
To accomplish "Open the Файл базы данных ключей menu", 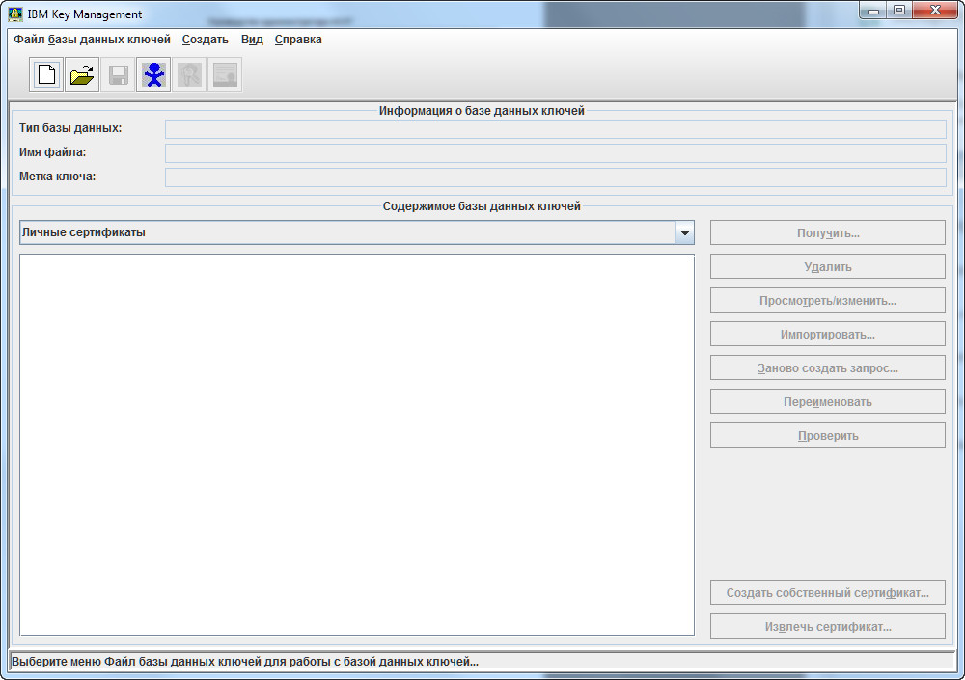I will [92, 40].
